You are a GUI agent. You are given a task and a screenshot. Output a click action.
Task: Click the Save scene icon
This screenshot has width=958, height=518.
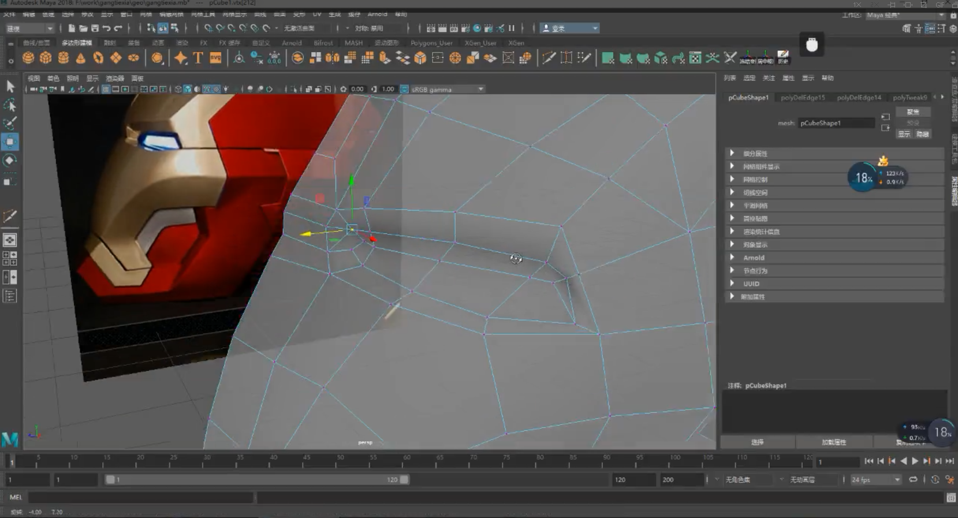95,28
